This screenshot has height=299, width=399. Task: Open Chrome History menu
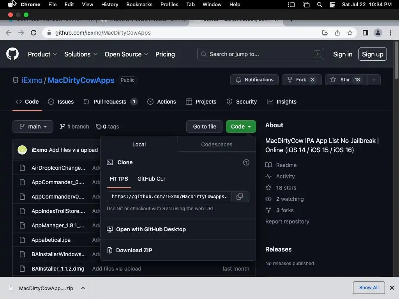(109, 5)
